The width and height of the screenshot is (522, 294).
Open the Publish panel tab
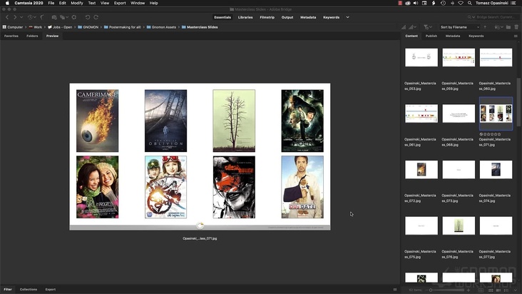point(431,36)
